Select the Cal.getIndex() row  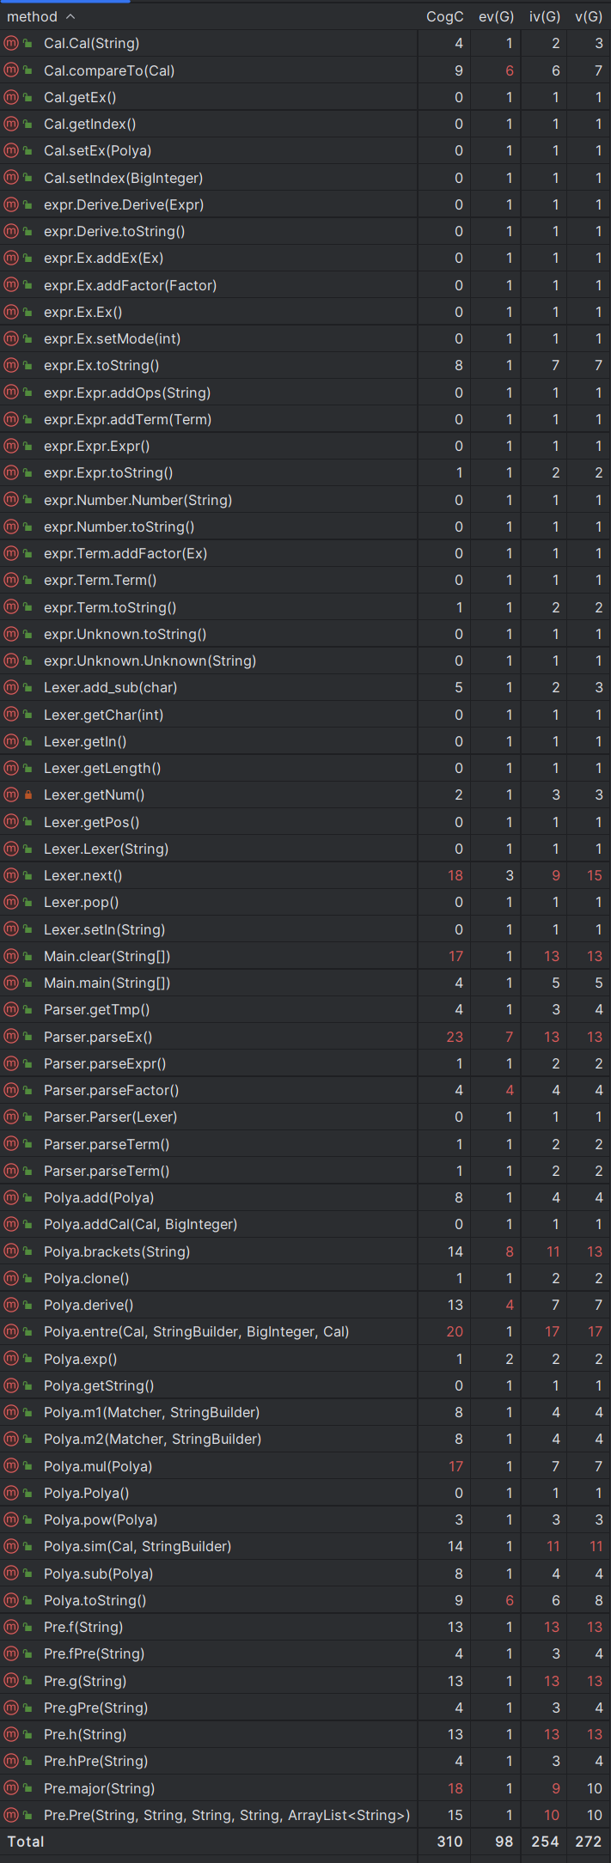305,124
